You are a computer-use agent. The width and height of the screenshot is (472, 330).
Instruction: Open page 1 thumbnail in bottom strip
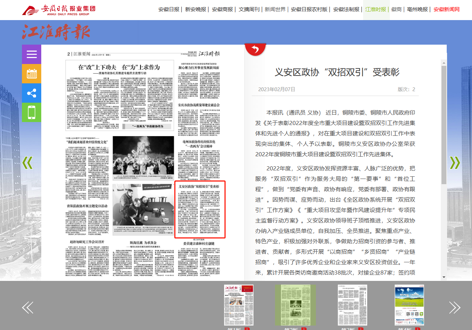point(239,305)
